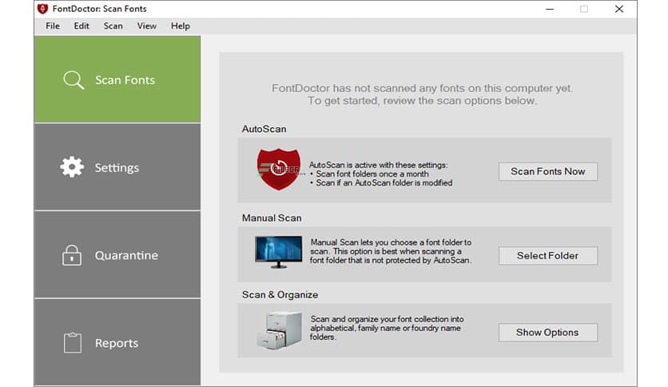Open the Scan menu
Image resolution: width=668 pixels, height=387 pixels.
click(113, 26)
